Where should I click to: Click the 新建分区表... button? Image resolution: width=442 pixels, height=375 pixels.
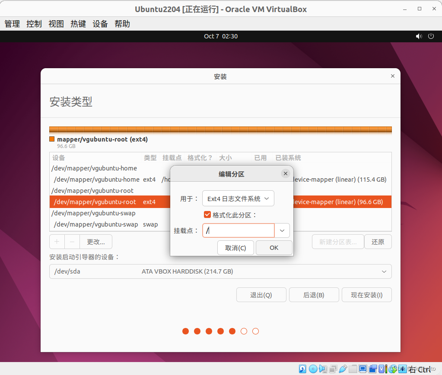tap(338, 242)
